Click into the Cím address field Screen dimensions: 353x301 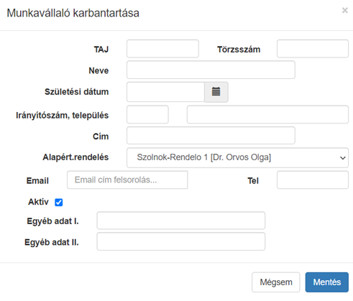(211, 136)
